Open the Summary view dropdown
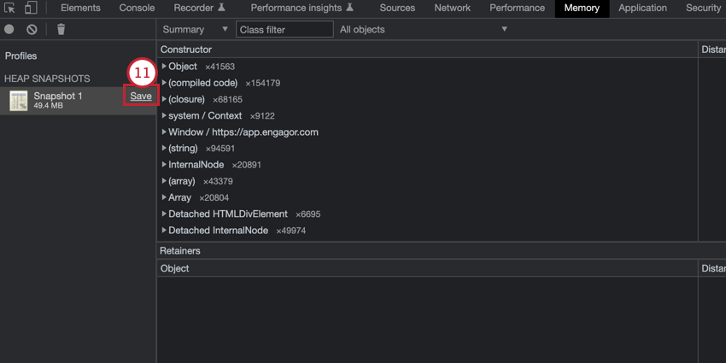Screen dimensions: 726x363 (x=196, y=29)
